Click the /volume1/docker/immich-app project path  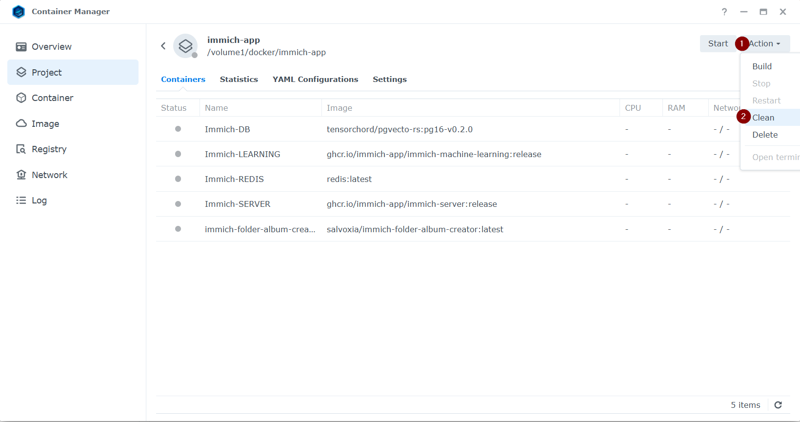point(266,52)
